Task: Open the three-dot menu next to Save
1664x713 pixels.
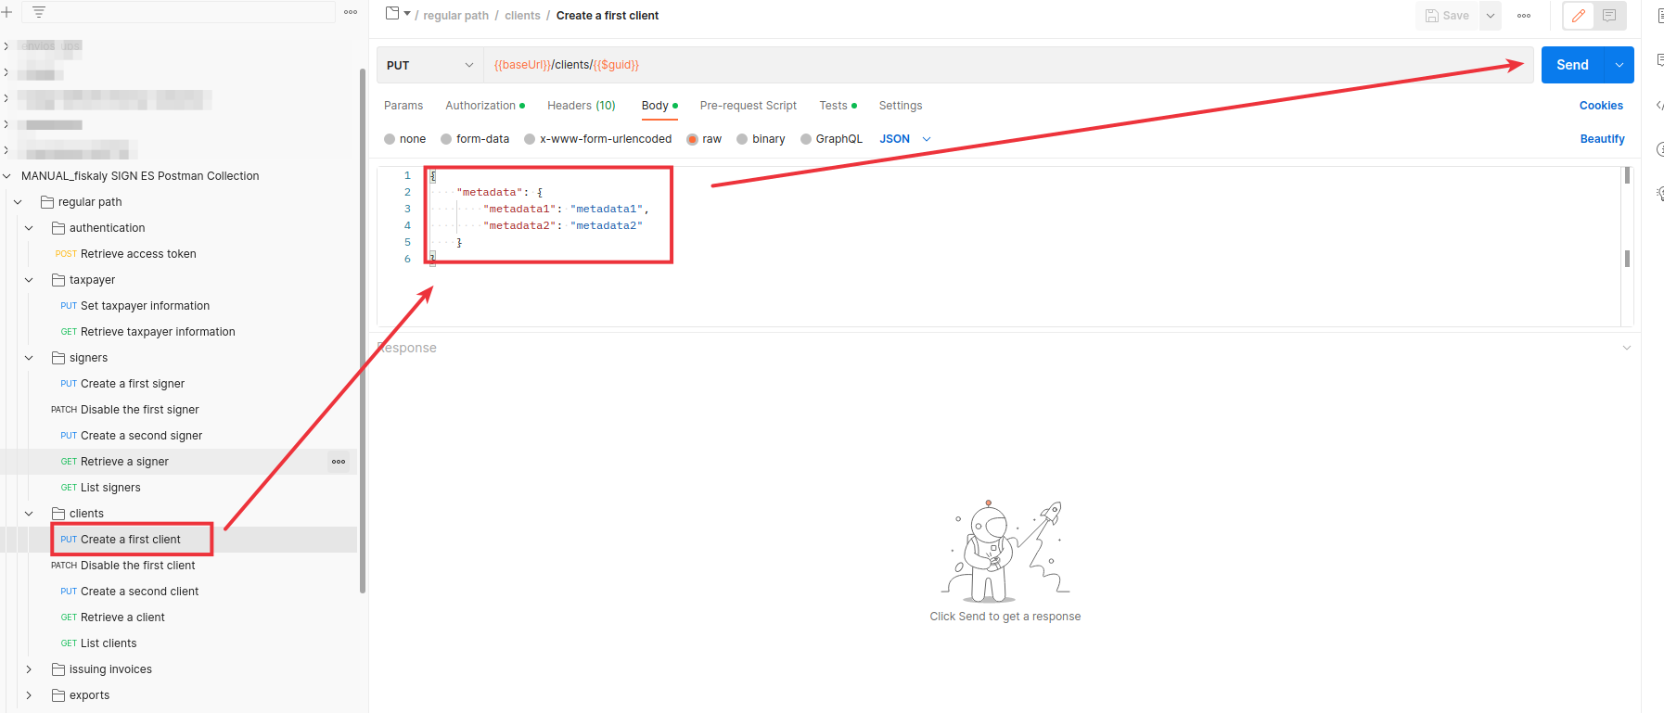Action: [x=1524, y=16]
